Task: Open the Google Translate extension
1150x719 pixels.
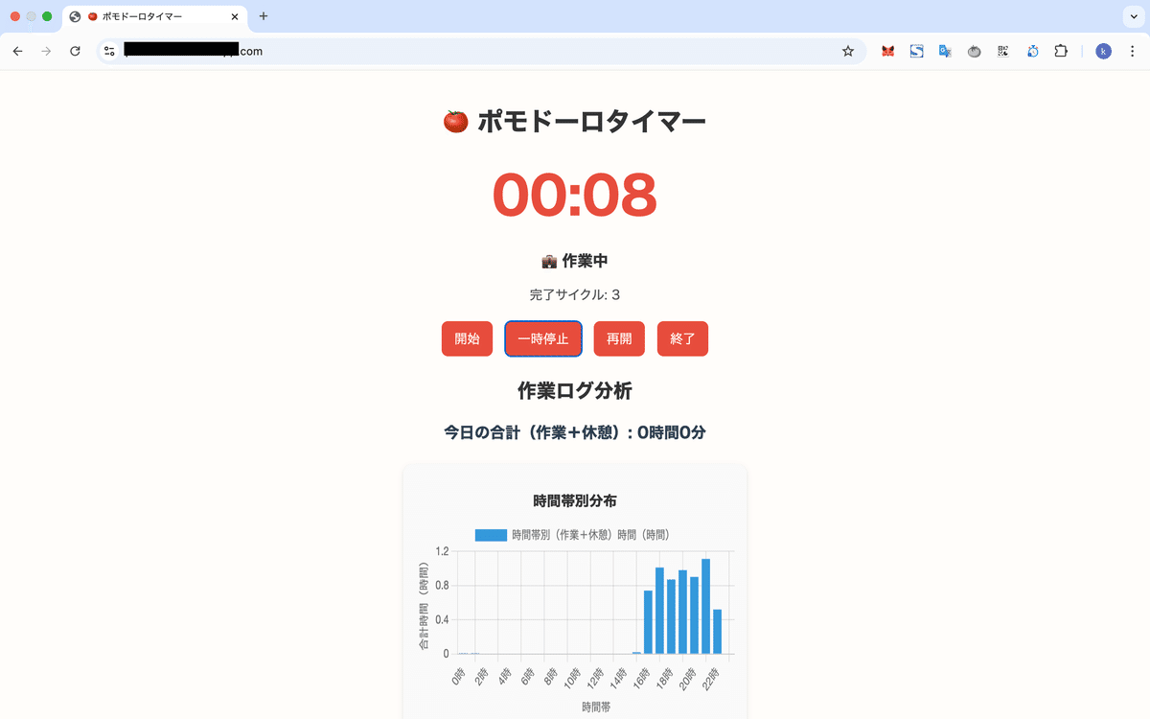Action: 945,51
